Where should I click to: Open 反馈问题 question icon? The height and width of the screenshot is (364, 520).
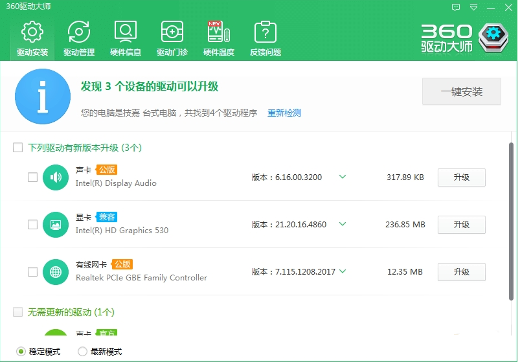point(266,32)
